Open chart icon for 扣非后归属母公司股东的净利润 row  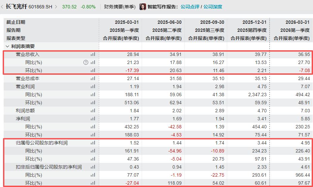93,167
